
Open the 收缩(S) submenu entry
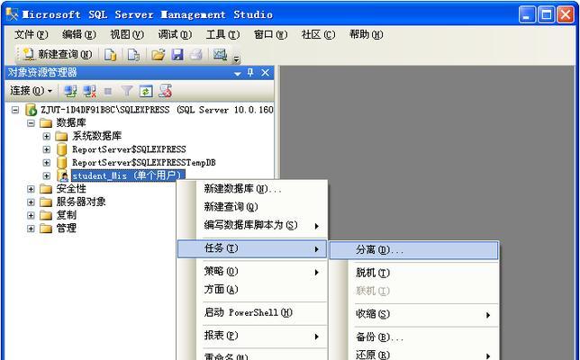[414, 314]
